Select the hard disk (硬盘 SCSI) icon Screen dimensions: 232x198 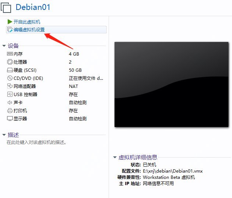coord(10,70)
